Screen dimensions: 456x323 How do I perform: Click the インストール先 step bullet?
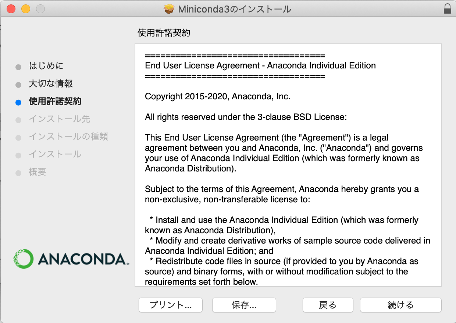18,120
